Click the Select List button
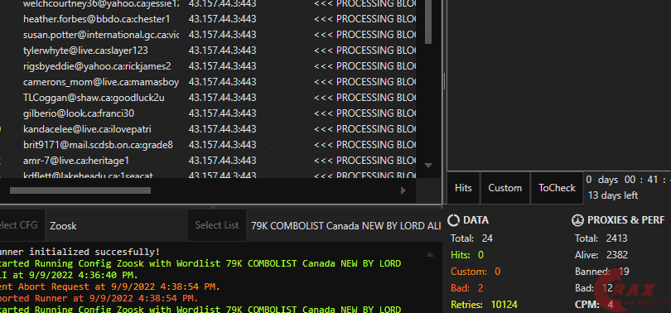Viewport: 671px width, 313px height. coord(217,225)
